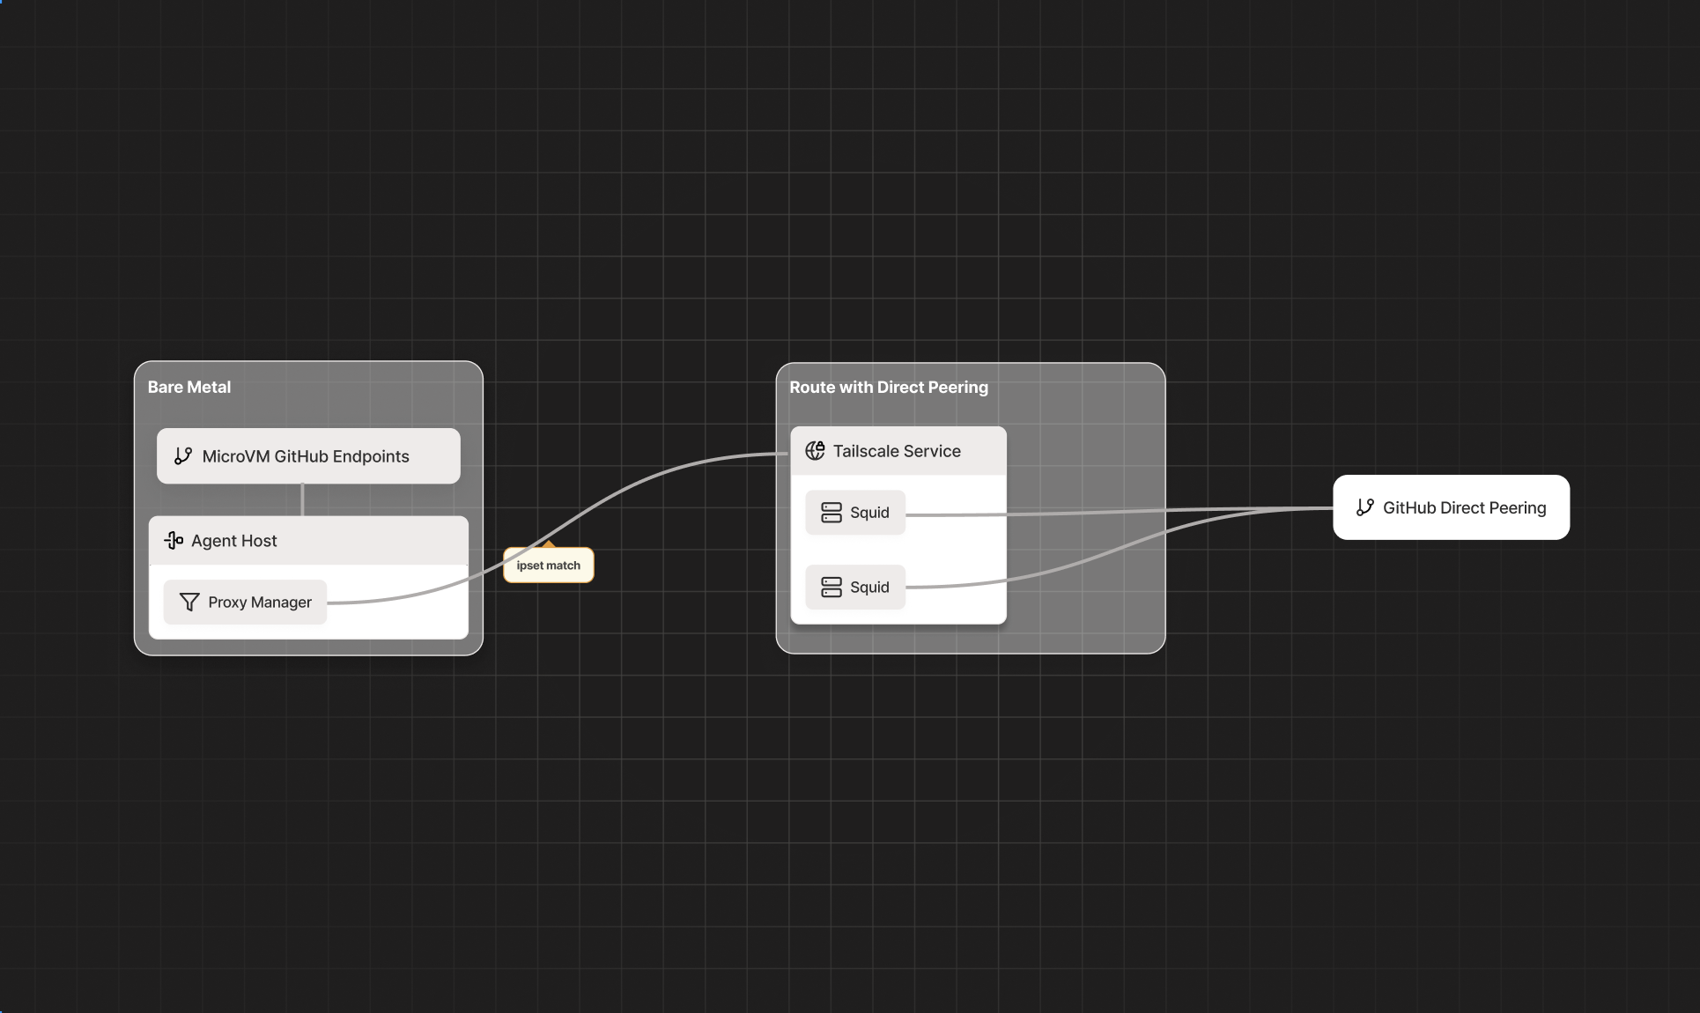Click the Agent Host node icon
1700x1013 pixels.
174,541
